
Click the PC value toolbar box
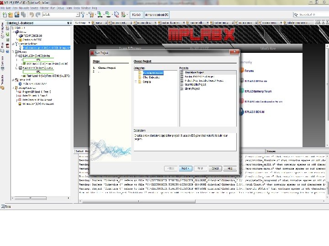[136, 15]
